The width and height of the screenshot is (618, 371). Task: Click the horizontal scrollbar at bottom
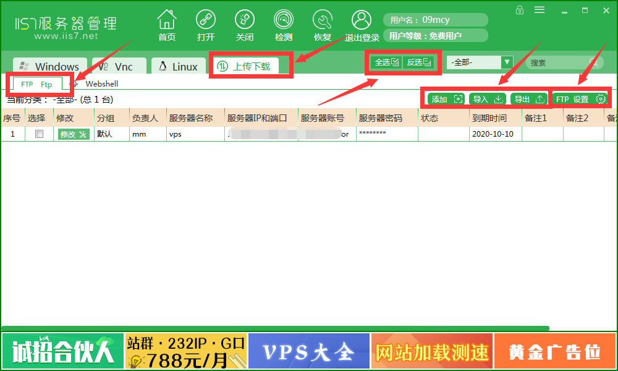pyautogui.click(x=275, y=328)
